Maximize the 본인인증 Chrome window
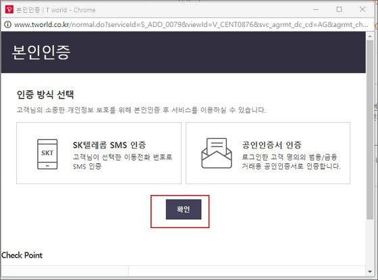Screen dimensions: 378x280 coord(339,9)
